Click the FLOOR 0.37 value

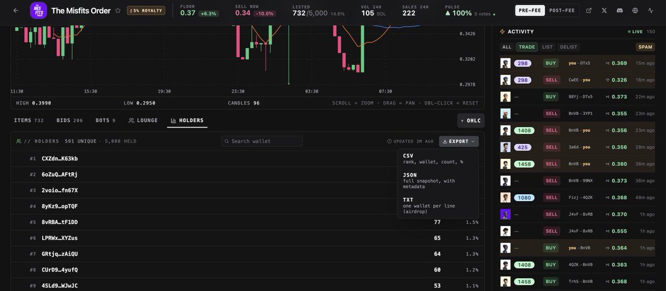[188, 13]
